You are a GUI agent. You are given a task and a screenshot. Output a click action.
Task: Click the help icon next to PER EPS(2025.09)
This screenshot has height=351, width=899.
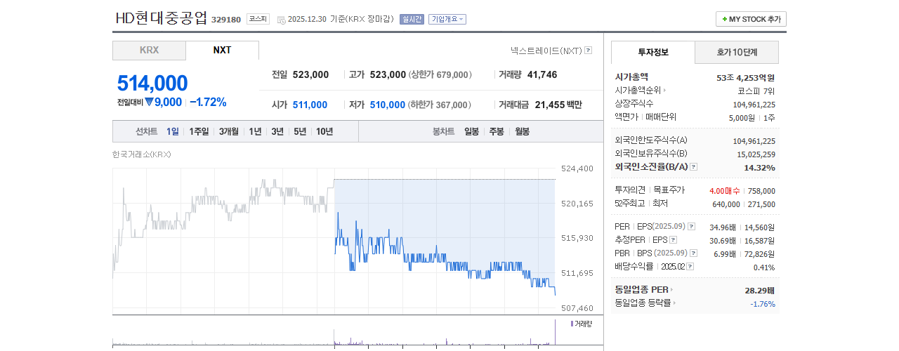[691, 227]
